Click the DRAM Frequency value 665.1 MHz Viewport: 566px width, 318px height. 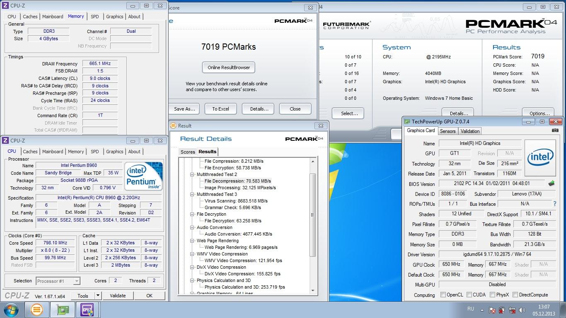pyautogui.click(x=100, y=63)
